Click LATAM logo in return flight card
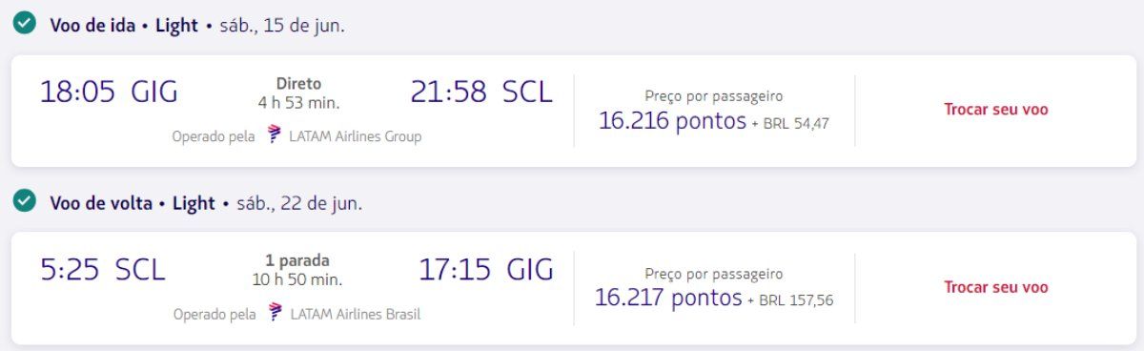 (276, 313)
